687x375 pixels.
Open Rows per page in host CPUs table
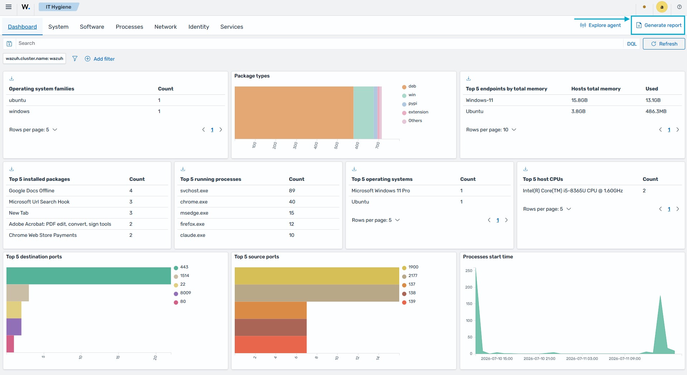click(x=547, y=209)
